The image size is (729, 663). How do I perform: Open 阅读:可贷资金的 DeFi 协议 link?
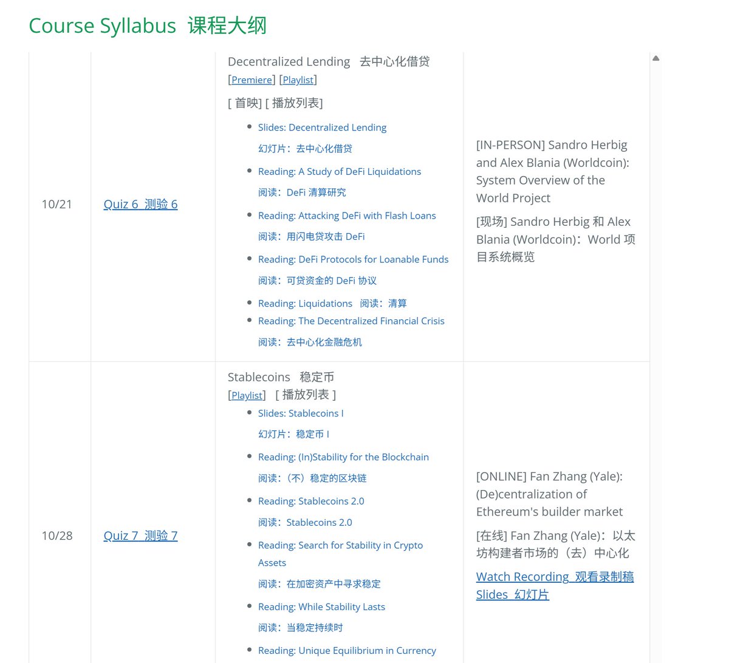click(317, 280)
